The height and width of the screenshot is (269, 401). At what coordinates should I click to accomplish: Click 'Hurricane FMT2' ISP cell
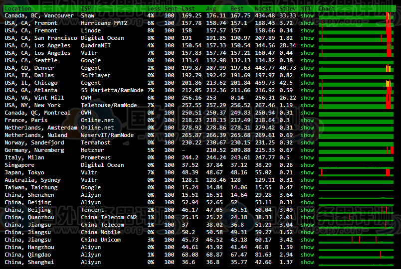point(104,23)
